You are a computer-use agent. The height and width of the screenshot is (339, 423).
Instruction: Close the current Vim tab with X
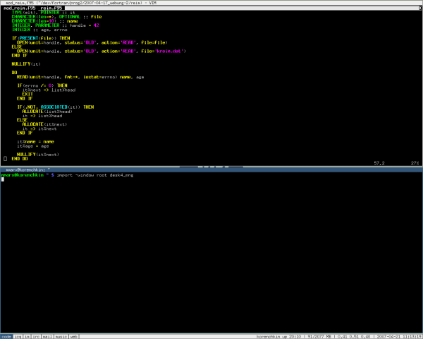tap(420, 8)
